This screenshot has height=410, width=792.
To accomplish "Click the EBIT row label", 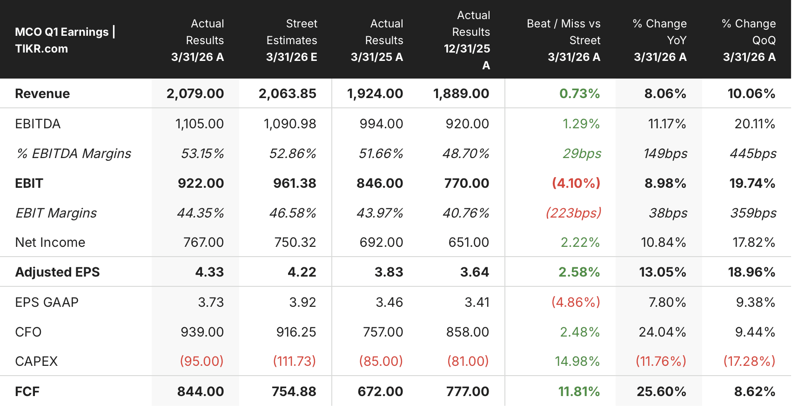I will coord(29,183).
